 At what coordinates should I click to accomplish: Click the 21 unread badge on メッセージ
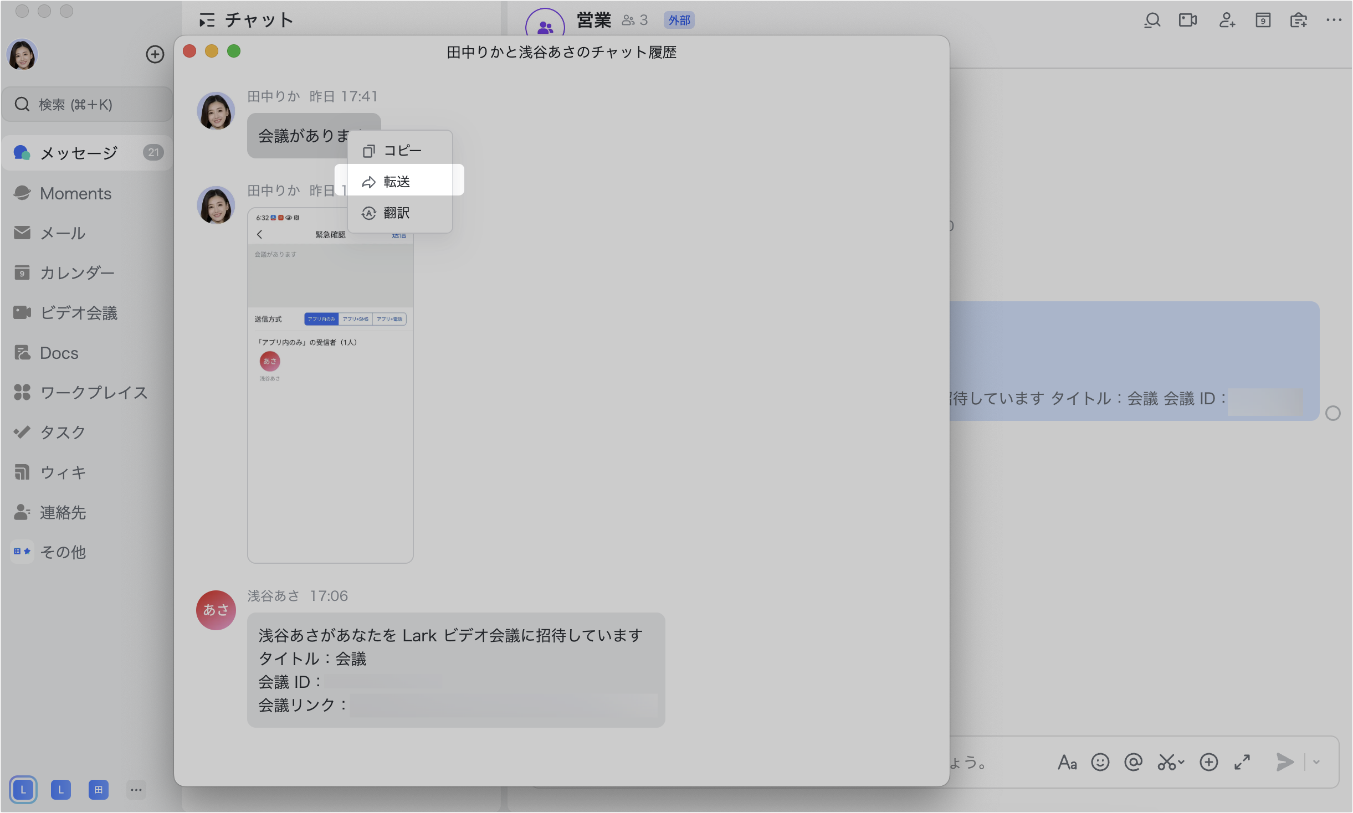pos(153,152)
